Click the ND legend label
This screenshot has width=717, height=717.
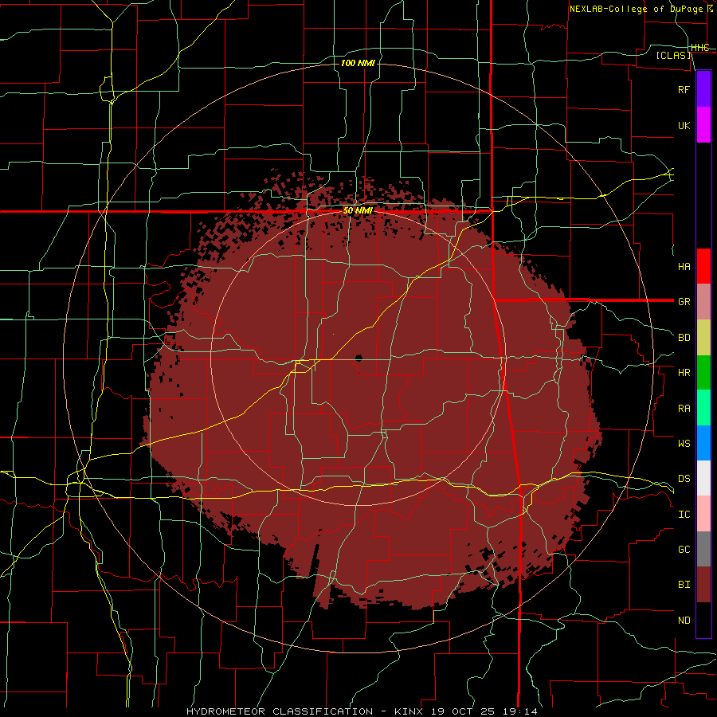684,621
